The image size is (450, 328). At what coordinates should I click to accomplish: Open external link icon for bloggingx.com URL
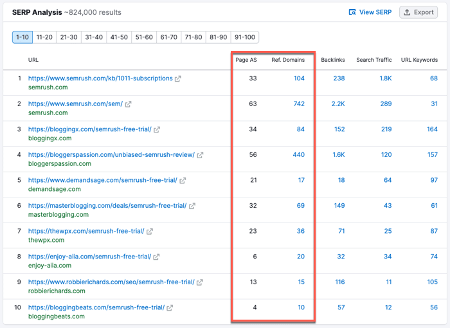157,129
